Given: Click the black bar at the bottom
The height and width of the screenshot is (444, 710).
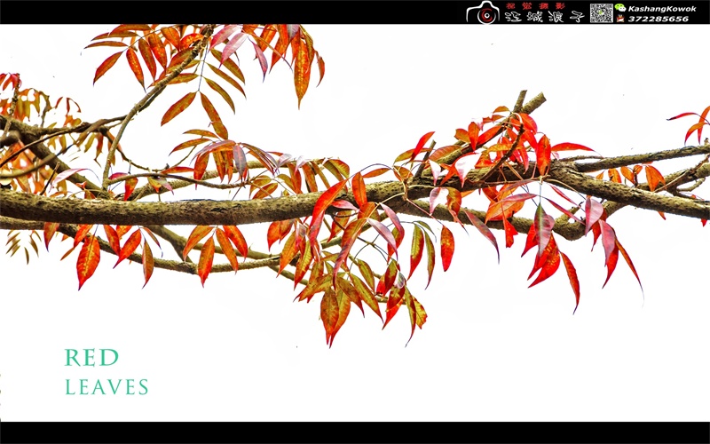Looking at the screenshot, I should [355, 432].
